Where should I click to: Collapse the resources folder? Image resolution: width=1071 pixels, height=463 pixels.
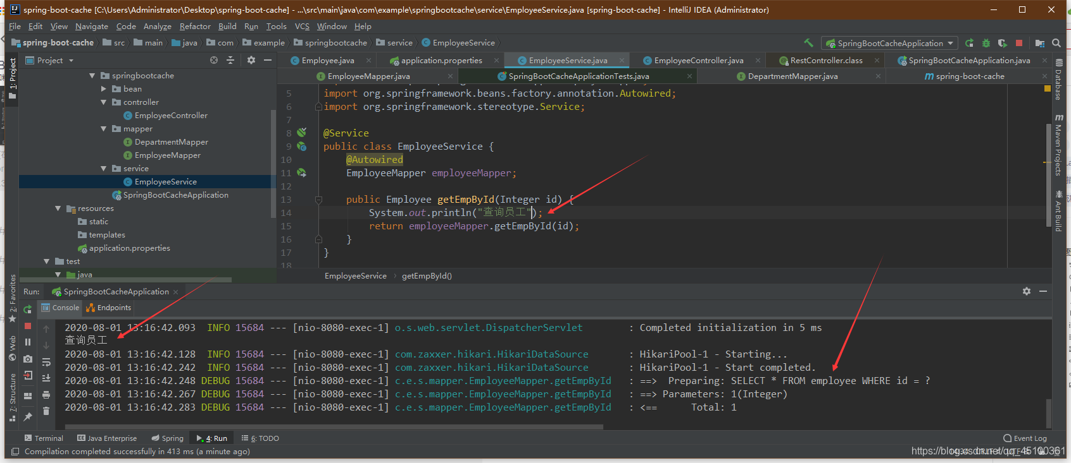[58, 208]
